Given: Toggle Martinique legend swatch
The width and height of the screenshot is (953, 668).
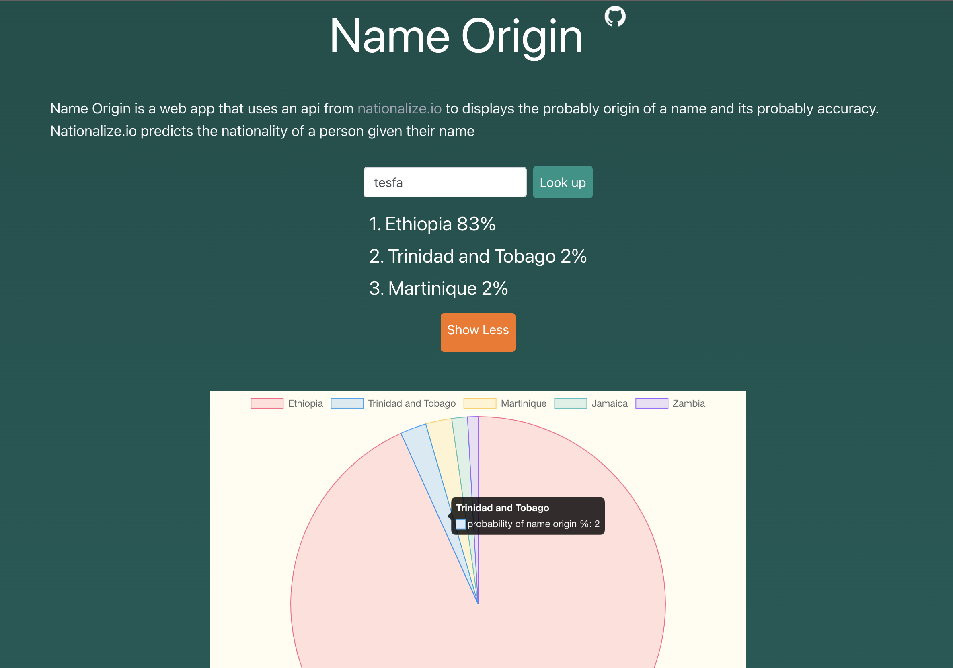Looking at the screenshot, I should click(480, 403).
